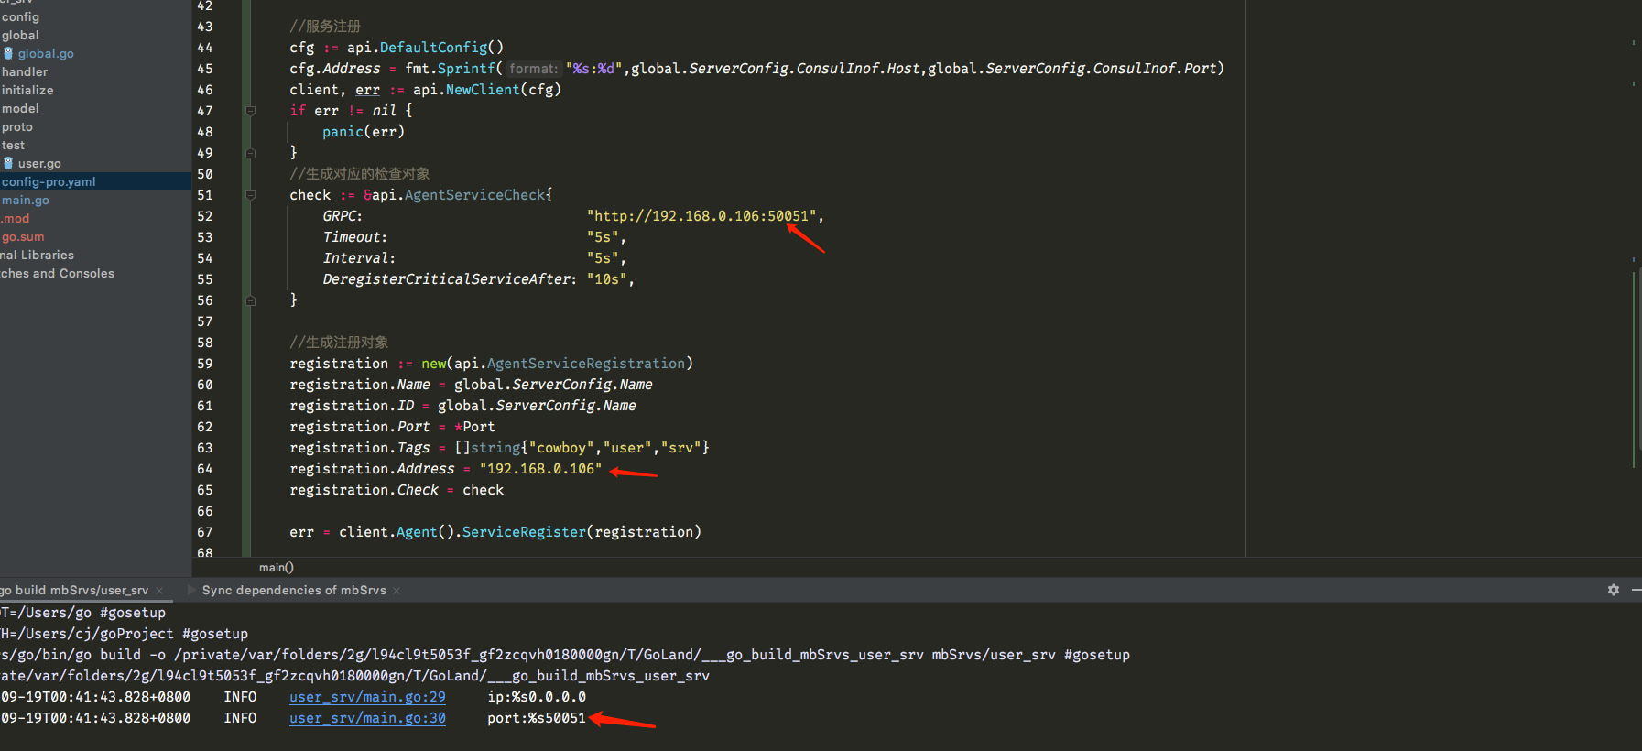Select the initialize folder
The height and width of the screenshot is (751, 1642).
[27, 90]
